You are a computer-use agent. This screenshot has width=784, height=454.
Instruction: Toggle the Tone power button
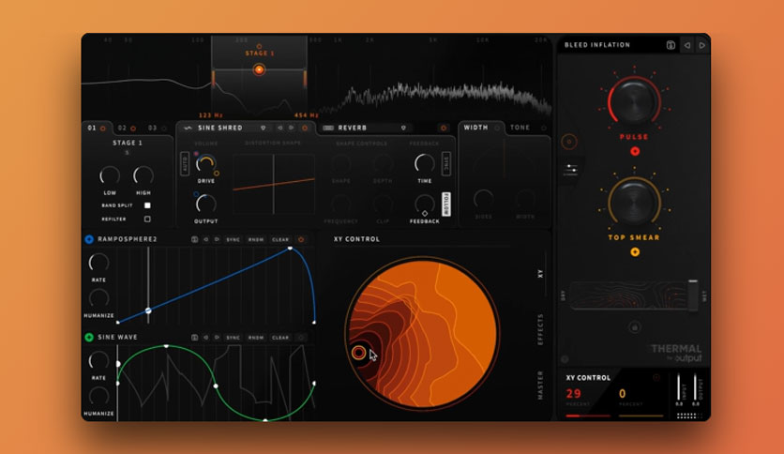pyautogui.click(x=544, y=128)
